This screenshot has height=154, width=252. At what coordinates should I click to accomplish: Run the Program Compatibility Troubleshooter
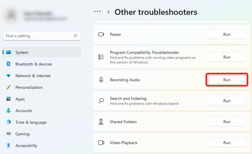(x=227, y=57)
